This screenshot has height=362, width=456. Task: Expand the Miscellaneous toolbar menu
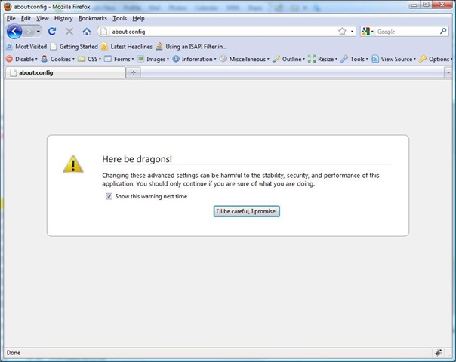point(243,59)
